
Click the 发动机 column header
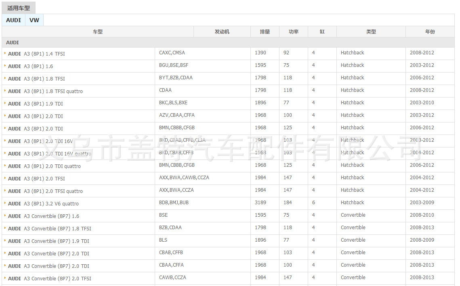click(222, 31)
